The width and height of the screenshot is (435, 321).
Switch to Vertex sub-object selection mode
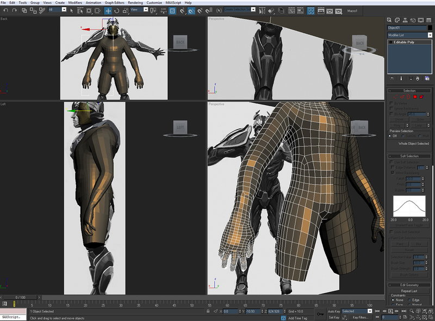(x=394, y=97)
